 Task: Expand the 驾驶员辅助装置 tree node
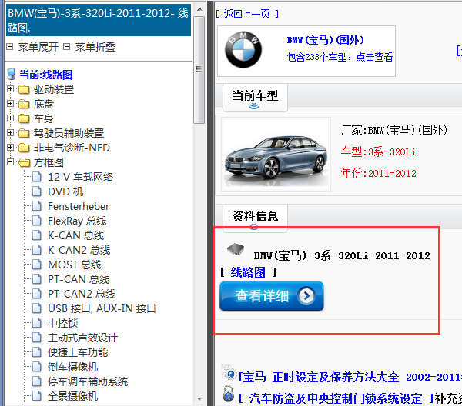[10, 133]
